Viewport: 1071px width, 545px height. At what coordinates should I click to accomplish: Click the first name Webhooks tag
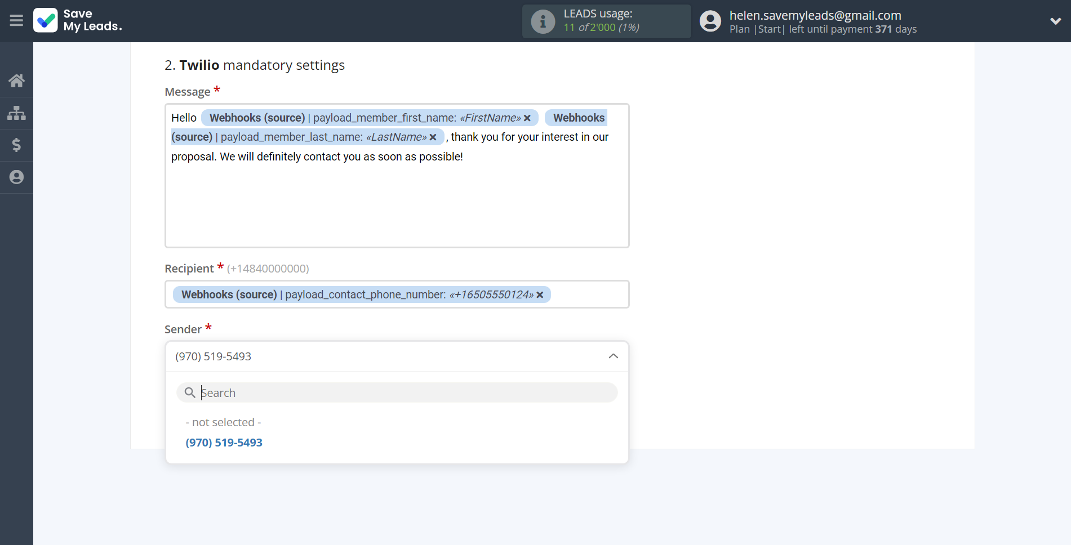370,118
